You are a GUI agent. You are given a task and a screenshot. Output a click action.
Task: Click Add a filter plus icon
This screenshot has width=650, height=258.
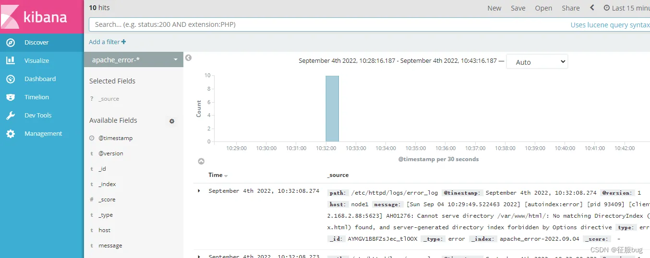(124, 42)
